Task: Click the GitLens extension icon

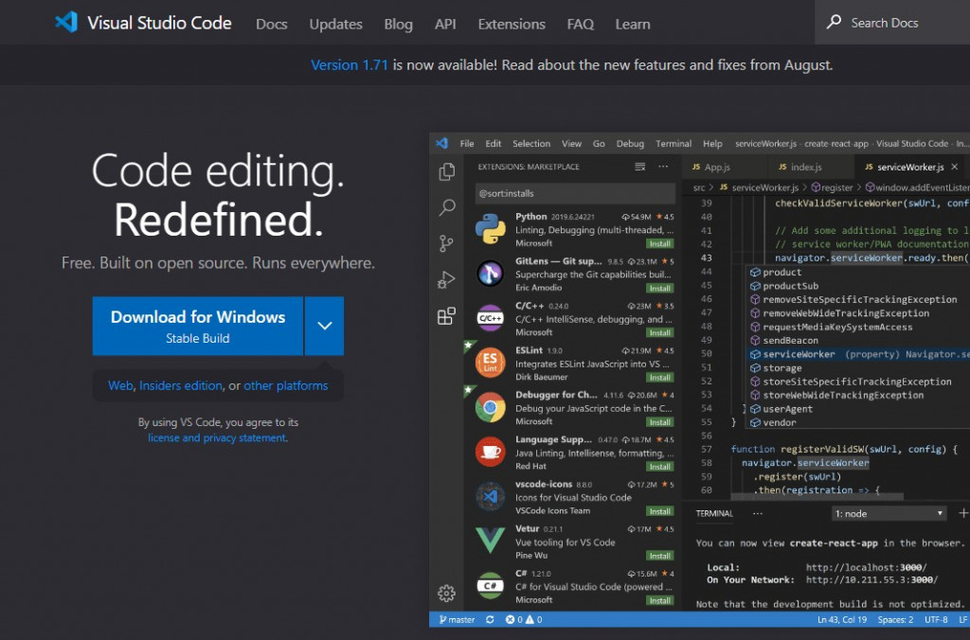Action: point(490,274)
